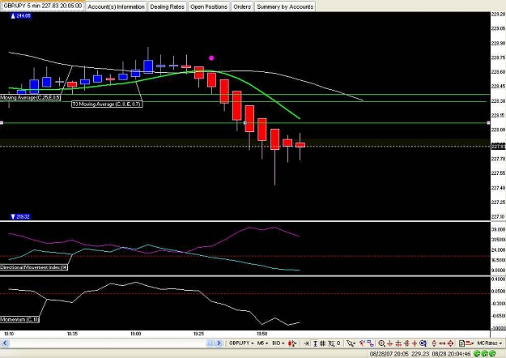Image resolution: width=506 pixels, height=358 pixels.
Task: Click the vertical scale fit icon
Action: tap(315, 343)
